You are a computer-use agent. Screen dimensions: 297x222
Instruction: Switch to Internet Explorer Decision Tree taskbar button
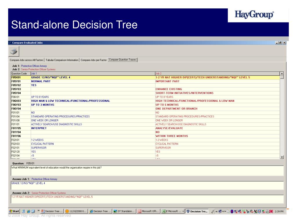tap(100, 211)
